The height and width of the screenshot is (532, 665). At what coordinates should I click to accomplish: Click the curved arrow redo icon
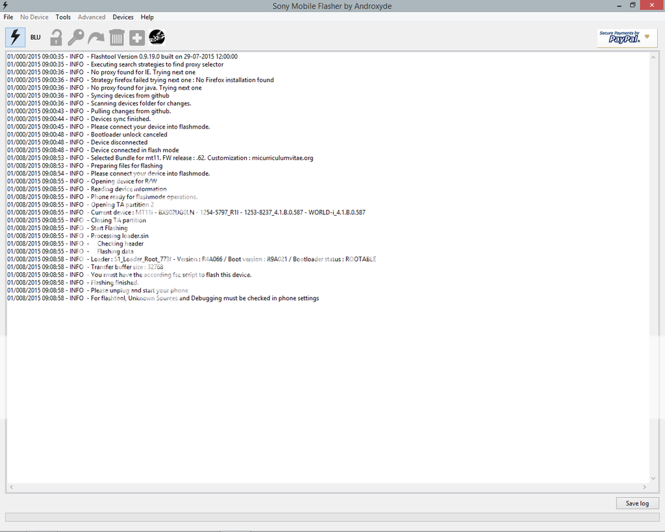click(96, 37)
